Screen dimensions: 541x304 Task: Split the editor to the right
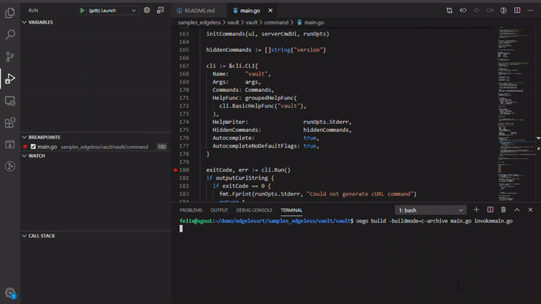[x=517, y=11]
